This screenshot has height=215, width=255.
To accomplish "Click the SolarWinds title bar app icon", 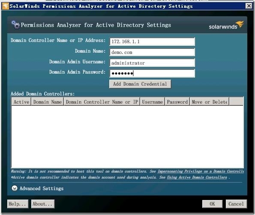I will (6, 6).
